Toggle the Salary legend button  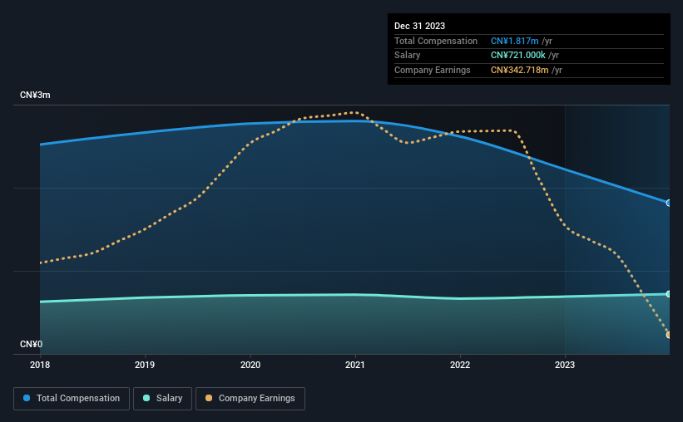162,399
